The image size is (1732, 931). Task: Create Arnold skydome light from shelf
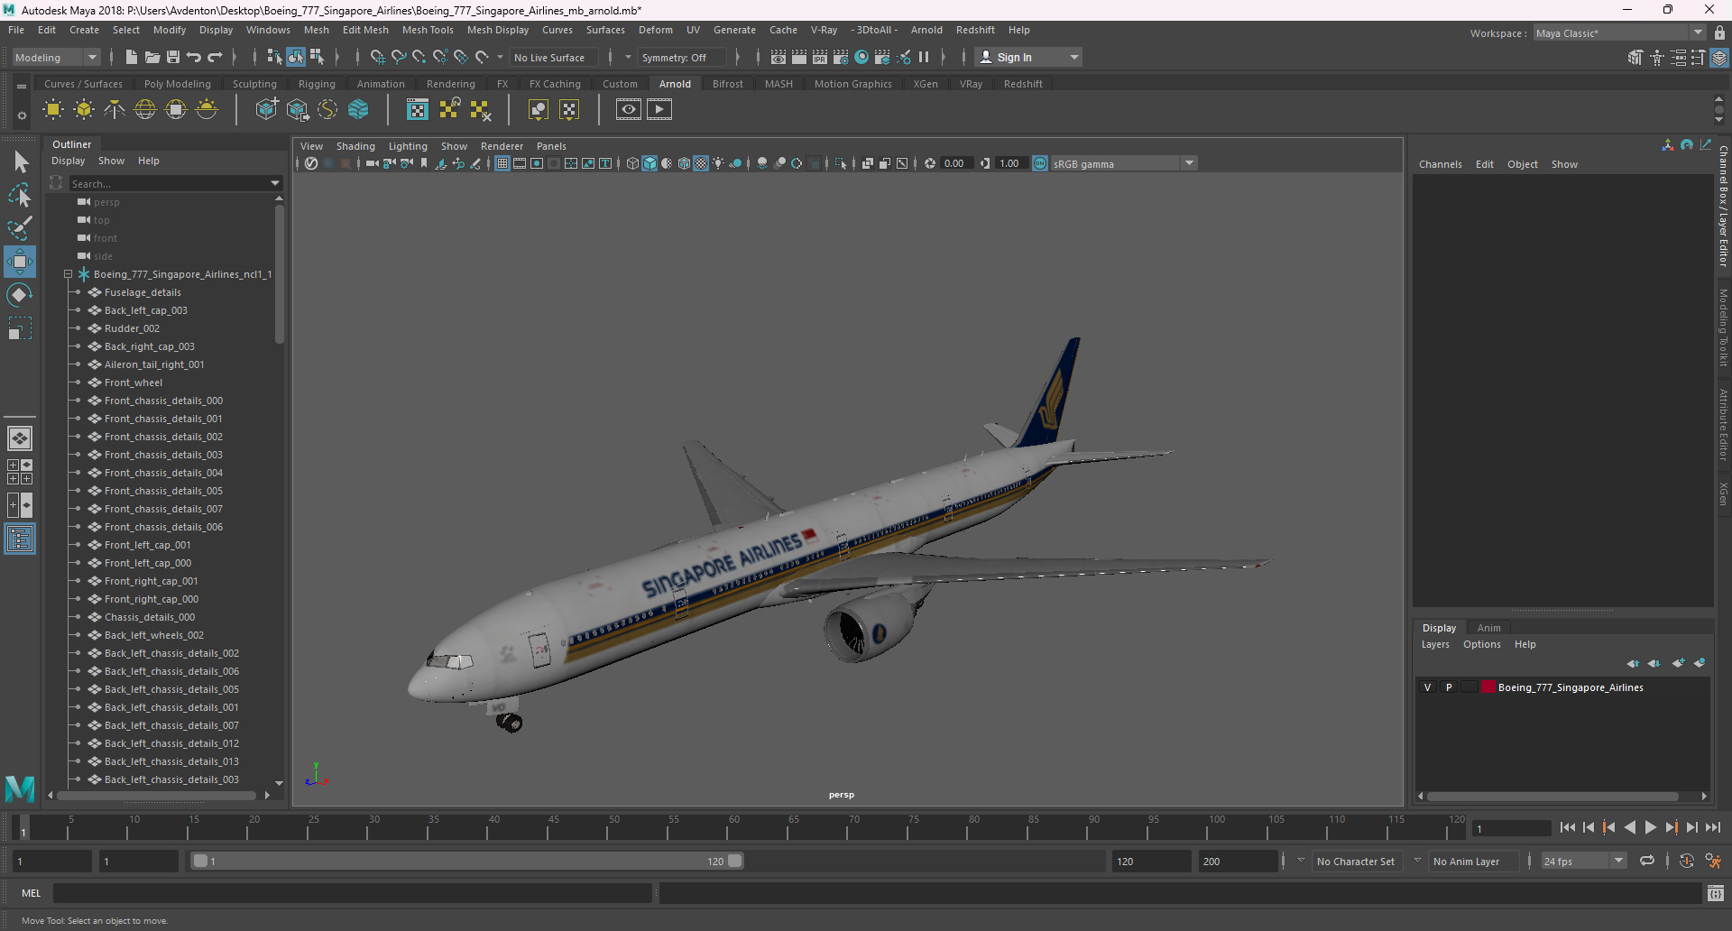pyautogui.click(x=145, y=110)
